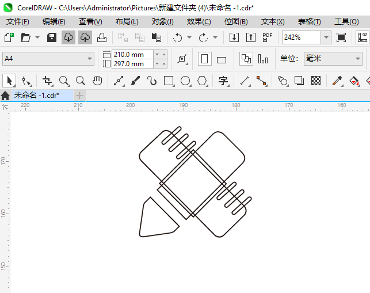
Task: Open the 编辑(E) menu
Action: [54, 22]
